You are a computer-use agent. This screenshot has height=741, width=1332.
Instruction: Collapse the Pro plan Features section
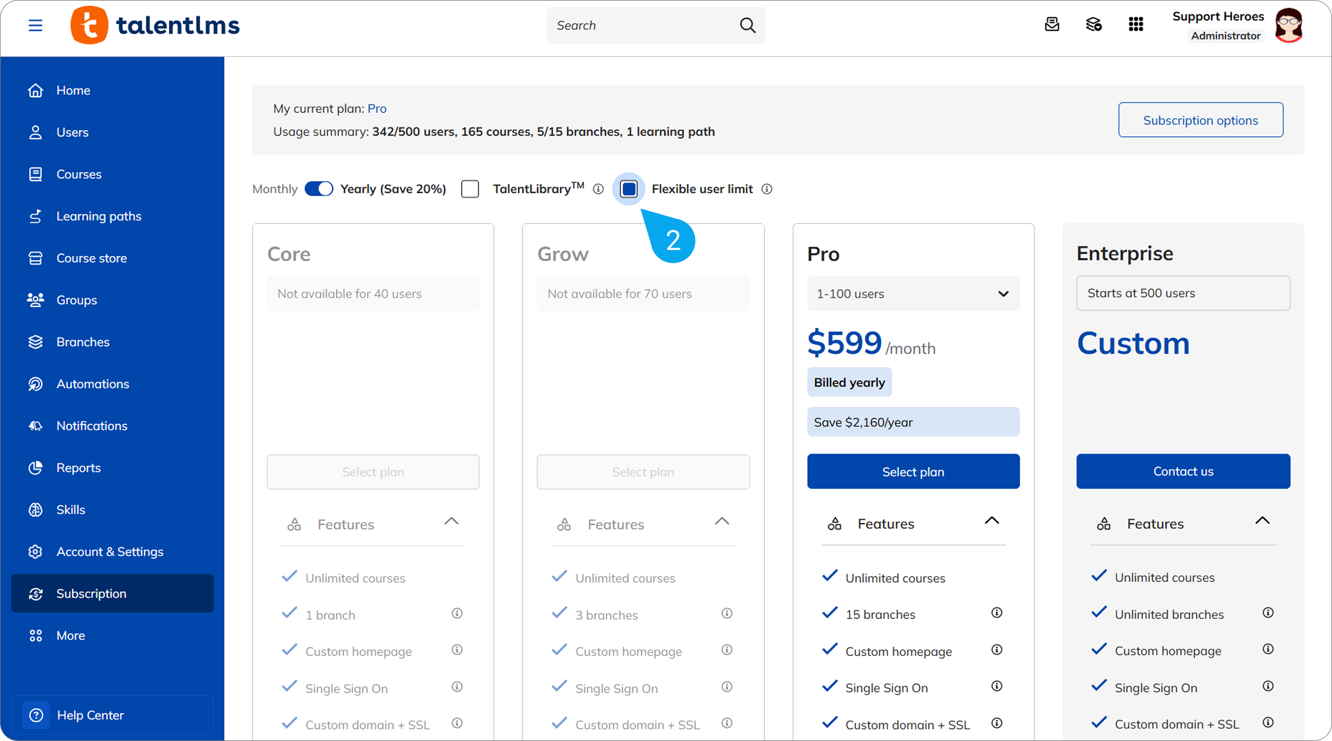click(x=992, y=521)
